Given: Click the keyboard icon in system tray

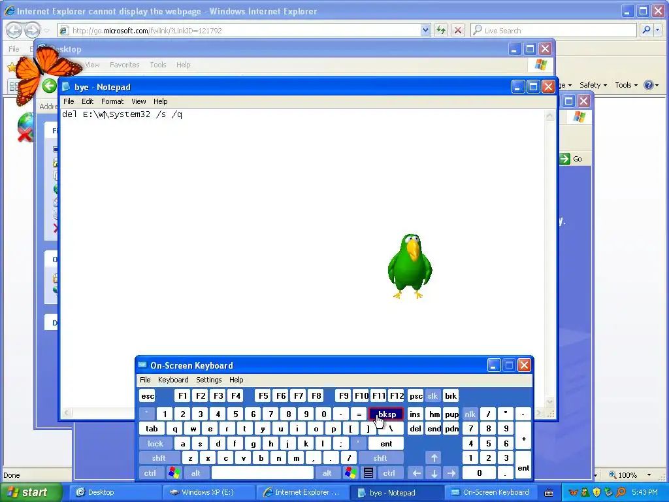Looking at the screenshot, I should [x=549, y=493].
